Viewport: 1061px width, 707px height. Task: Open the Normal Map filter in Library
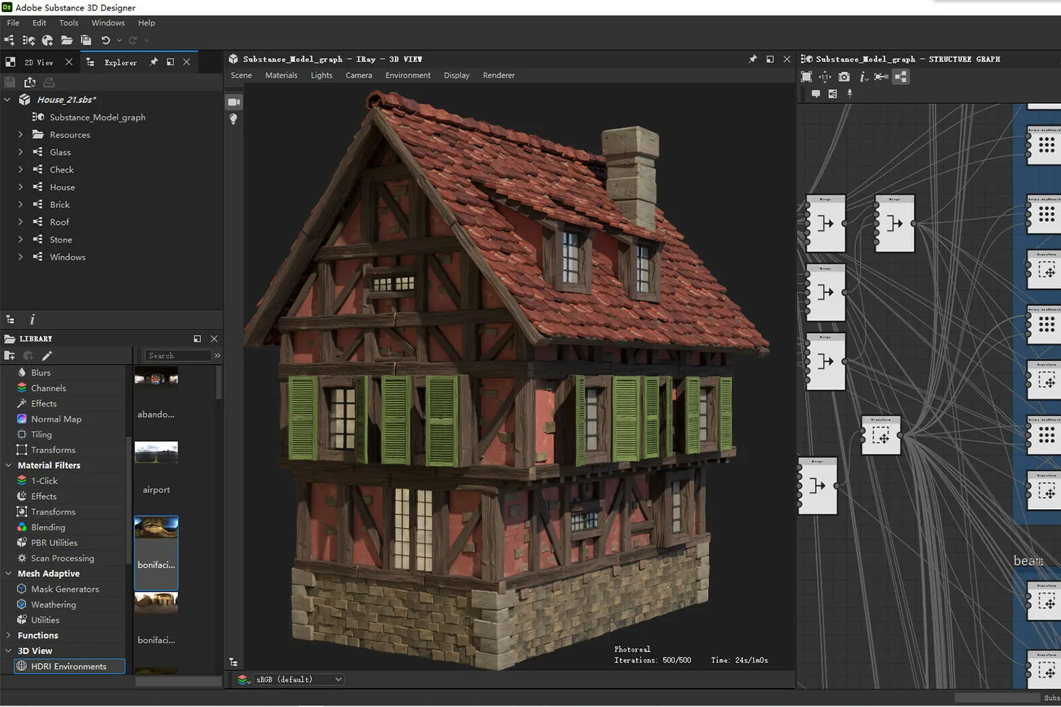pos(56,419)
